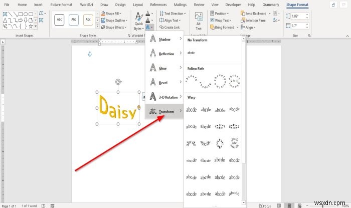Click Create Link button

pos(169,27)
